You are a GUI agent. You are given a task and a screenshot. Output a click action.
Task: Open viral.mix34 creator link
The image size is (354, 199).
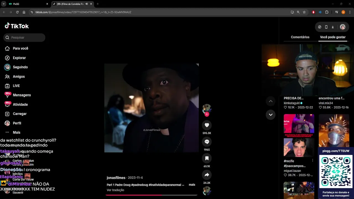point(326,103)
